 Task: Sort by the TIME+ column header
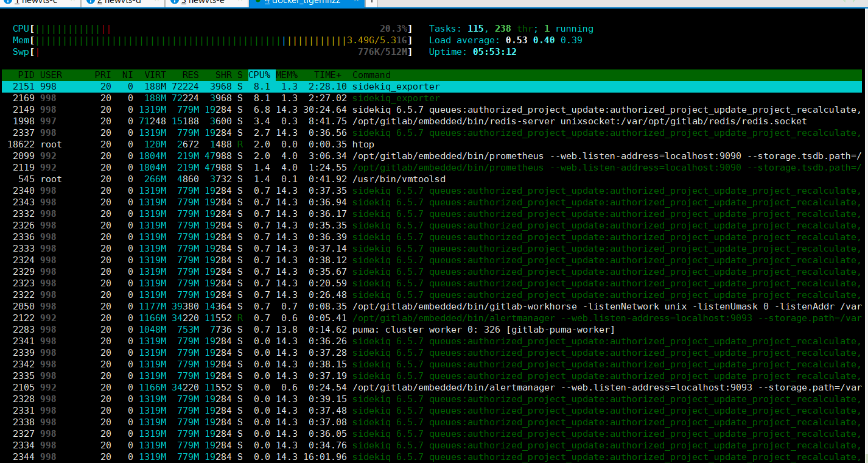[x=328, y=75]
